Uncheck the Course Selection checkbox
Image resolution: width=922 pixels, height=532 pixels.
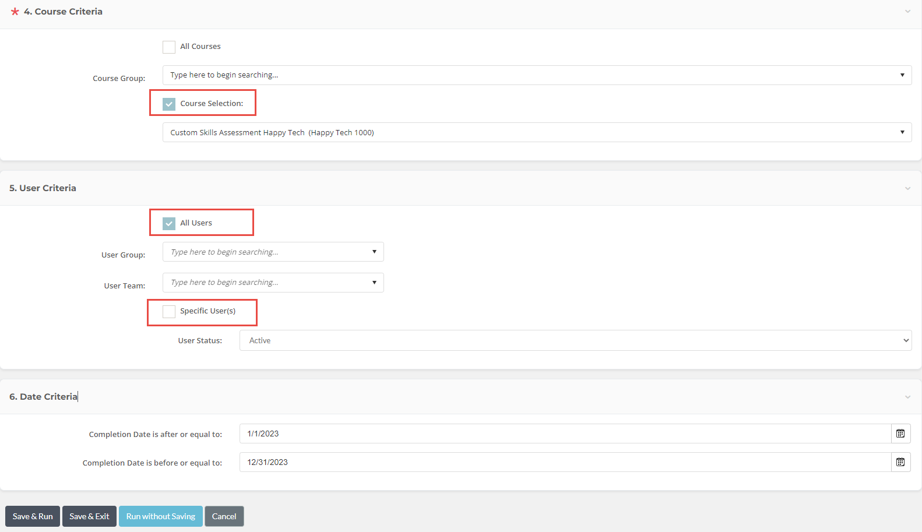169,104
